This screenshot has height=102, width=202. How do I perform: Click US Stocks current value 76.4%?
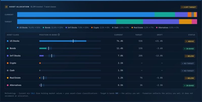[120, 41]
